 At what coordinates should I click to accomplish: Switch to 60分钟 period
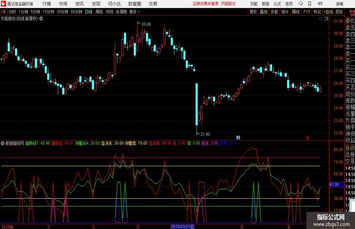click(76, 12)
